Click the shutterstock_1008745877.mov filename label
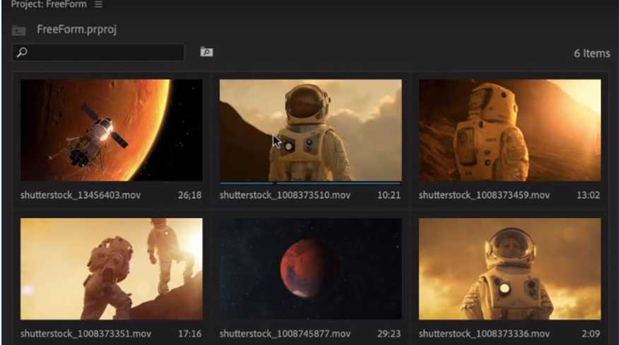The image size is (619, 345). [285, 334]
